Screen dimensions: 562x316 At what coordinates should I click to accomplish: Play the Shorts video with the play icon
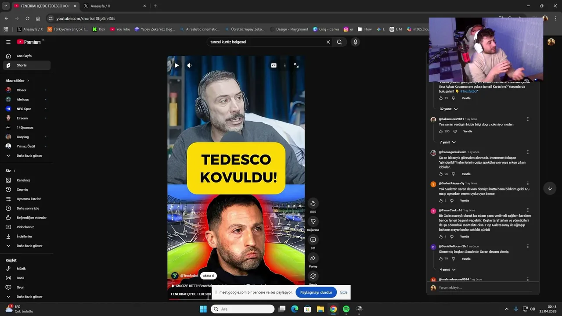point(177,65)
